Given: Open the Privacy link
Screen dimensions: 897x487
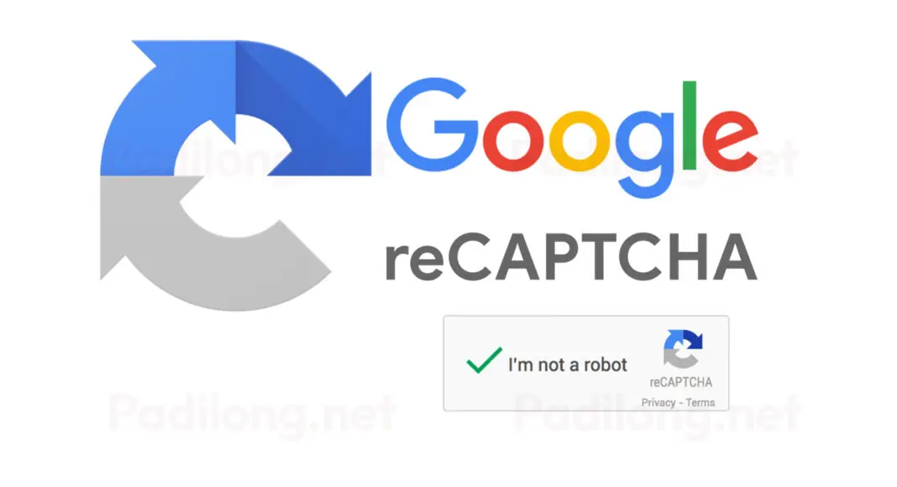Looking at the screenshot, I should point(658,402).
